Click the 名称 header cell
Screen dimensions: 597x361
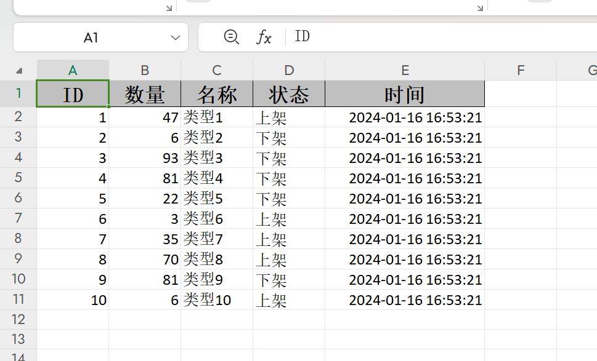(x=217, y=94)
